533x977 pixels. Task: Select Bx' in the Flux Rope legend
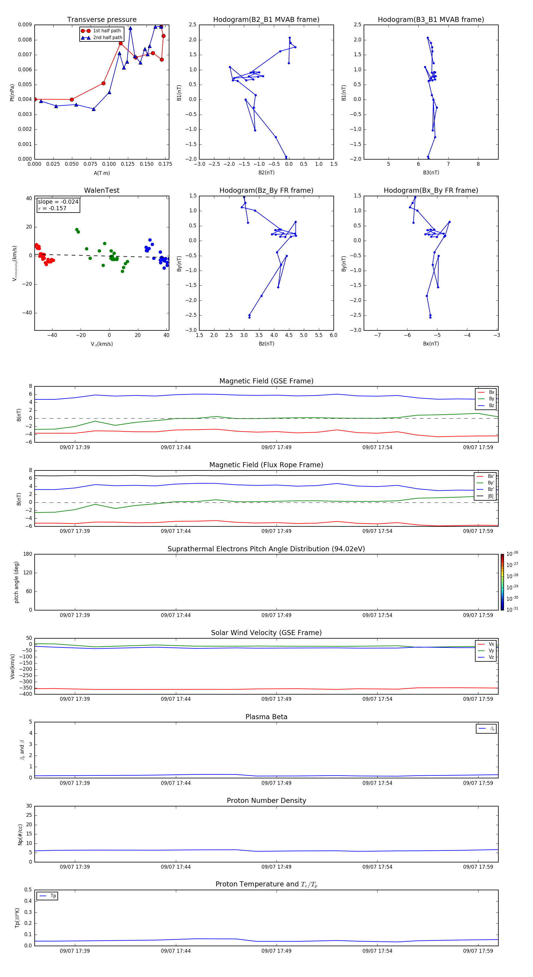pos(486,476)
